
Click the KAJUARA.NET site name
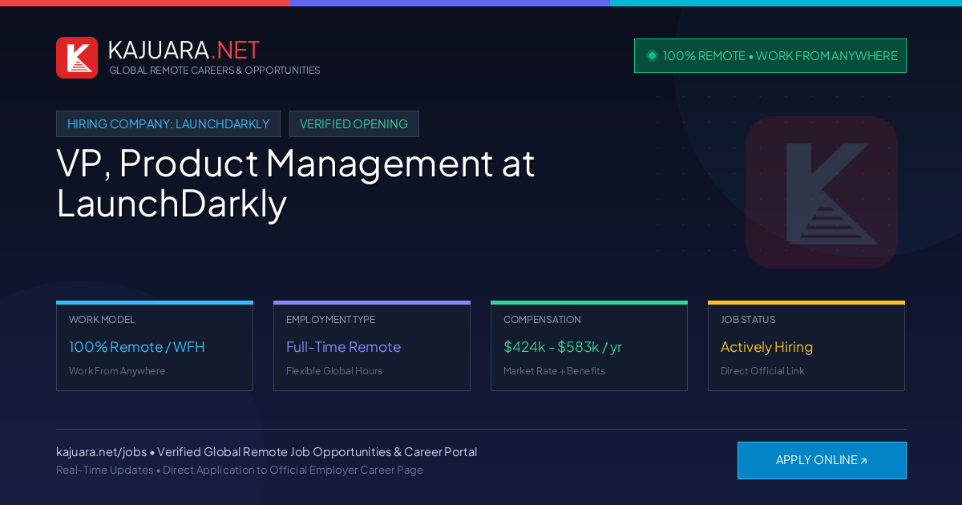tap(184, 50)
